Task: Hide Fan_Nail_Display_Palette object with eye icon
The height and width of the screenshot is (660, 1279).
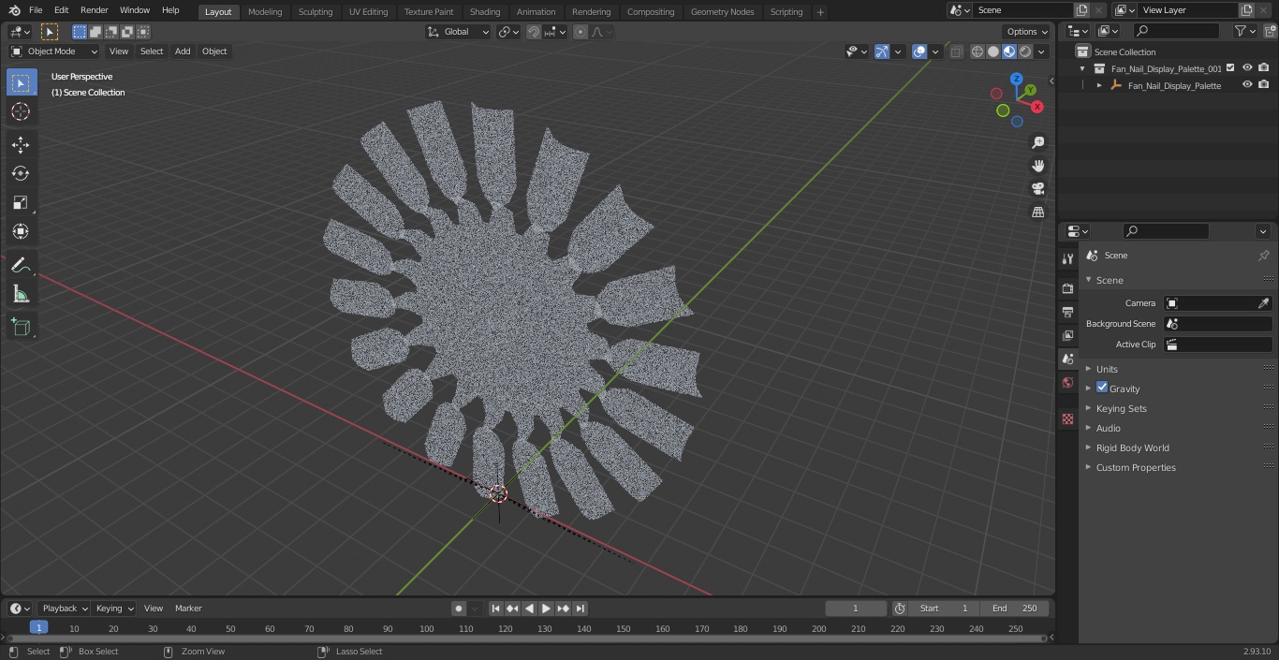Action: pos(1247,85)
